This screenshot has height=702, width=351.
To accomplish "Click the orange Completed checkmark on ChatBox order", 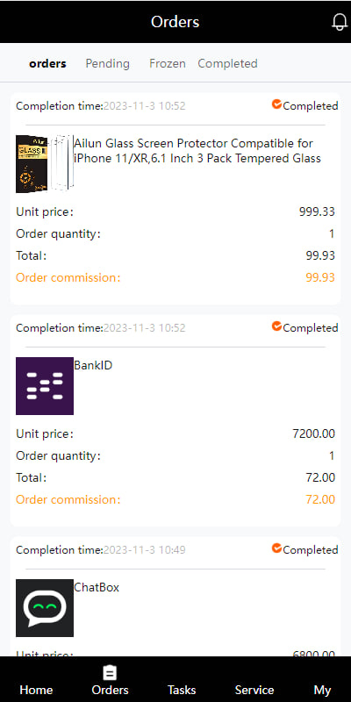I will (276, 548).
